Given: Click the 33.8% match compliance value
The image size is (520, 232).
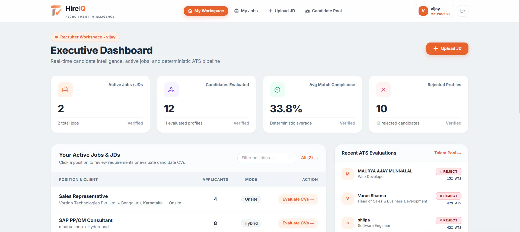Looking at the screenshot, I should pyautogui.click(x=286, y=109).
